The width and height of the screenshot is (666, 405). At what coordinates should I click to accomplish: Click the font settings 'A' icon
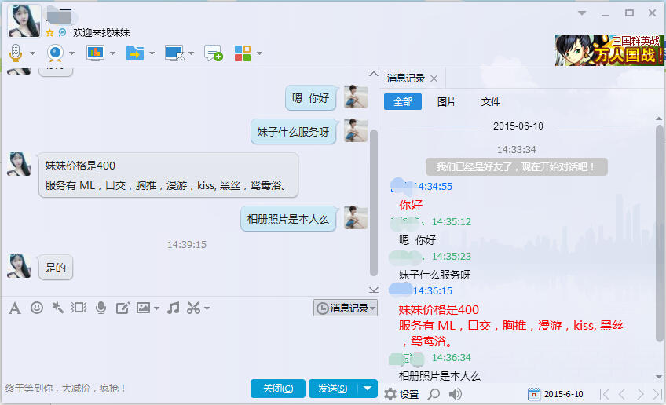click(x=14, y=308)
